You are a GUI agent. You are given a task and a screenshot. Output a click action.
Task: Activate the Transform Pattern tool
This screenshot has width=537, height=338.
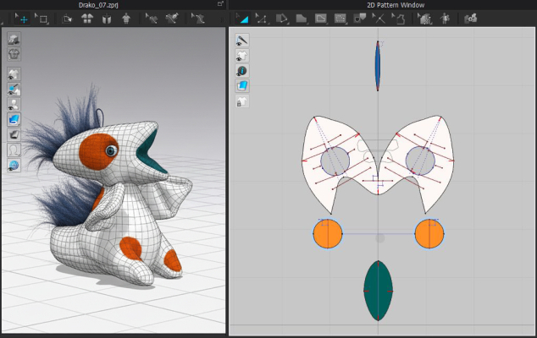tap(243, 19)
